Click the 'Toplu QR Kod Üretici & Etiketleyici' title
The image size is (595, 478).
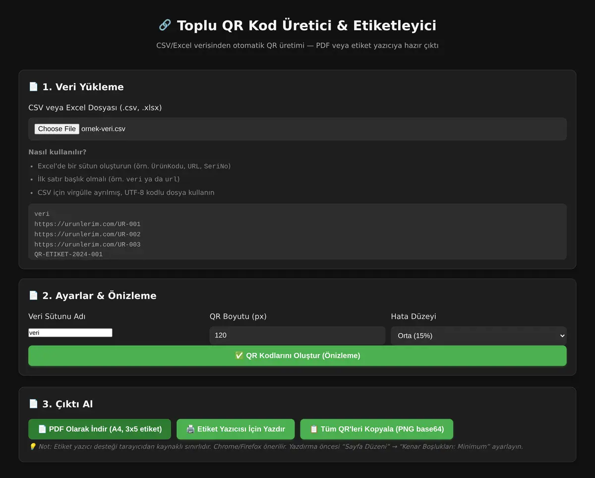tap(306, 25)
